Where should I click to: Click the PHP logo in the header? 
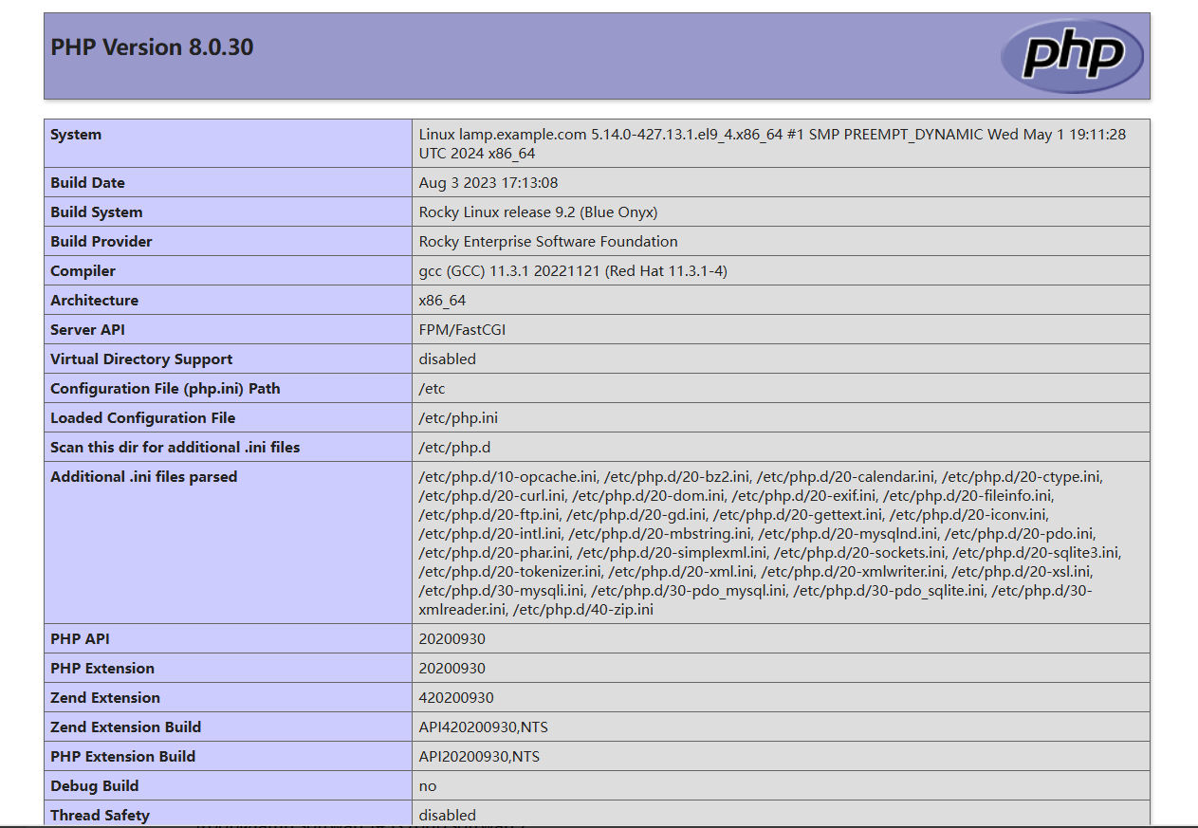[1073, 56]
